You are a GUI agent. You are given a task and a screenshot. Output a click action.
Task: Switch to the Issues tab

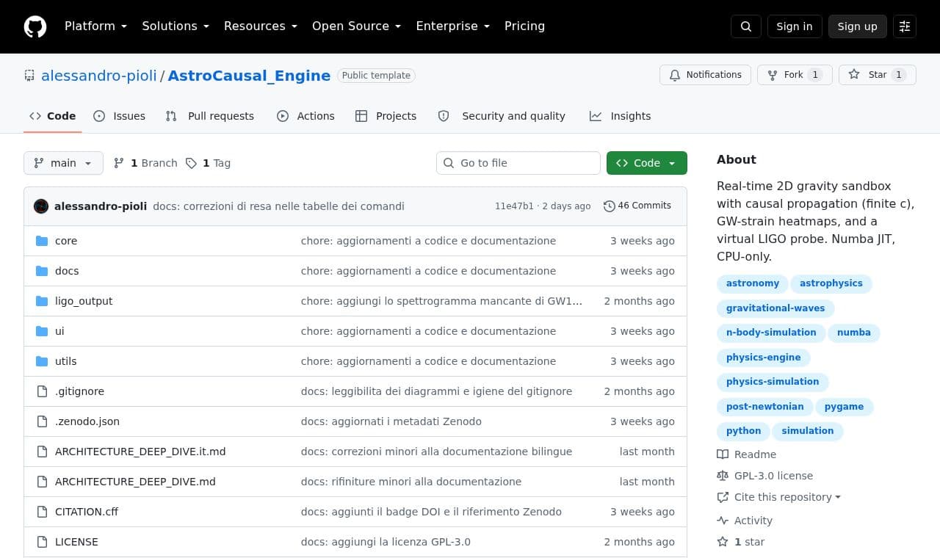click(120, 116)
